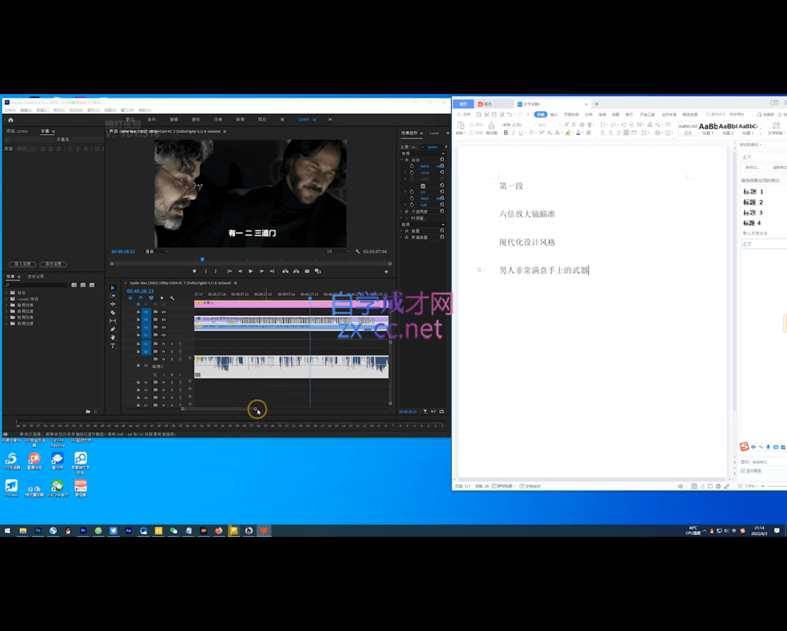Select the Hand tool in Premiere
Screen dimensions: 787x631
(113, 338)
